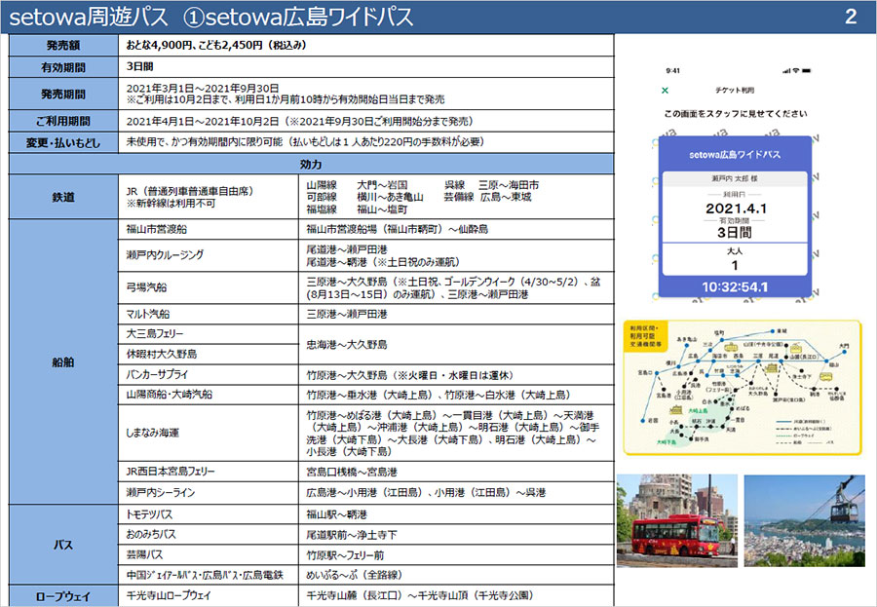Click the price text おとな4,900円
This screenshot has height=607, width=877.
click(159, 46)
